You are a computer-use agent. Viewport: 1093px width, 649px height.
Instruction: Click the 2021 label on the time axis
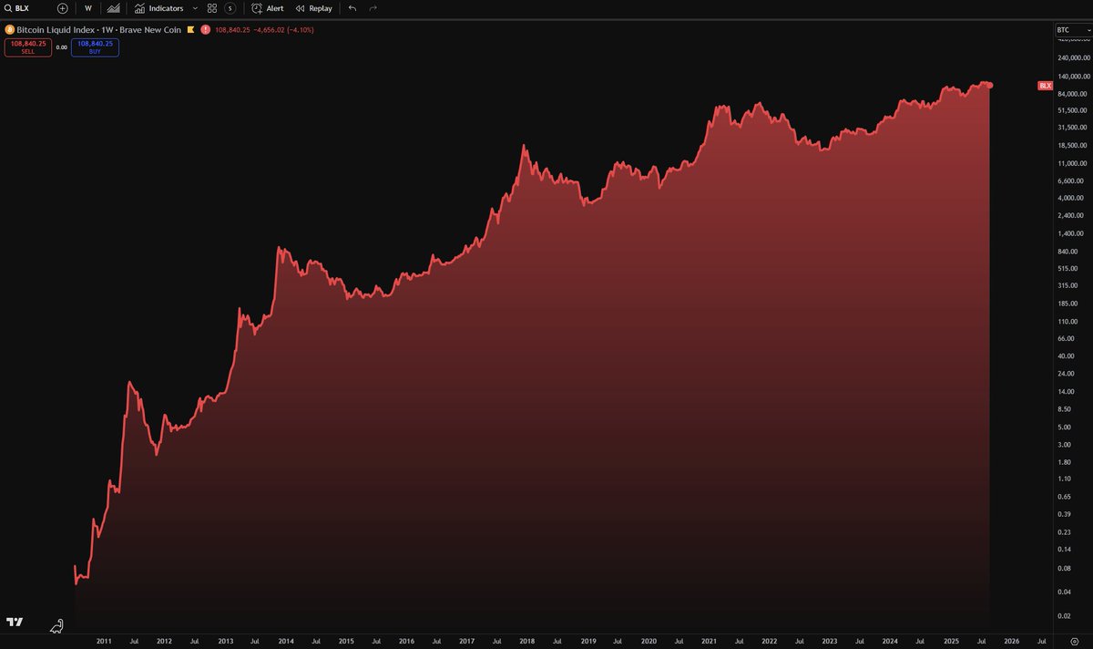click(x=710, y=642)
